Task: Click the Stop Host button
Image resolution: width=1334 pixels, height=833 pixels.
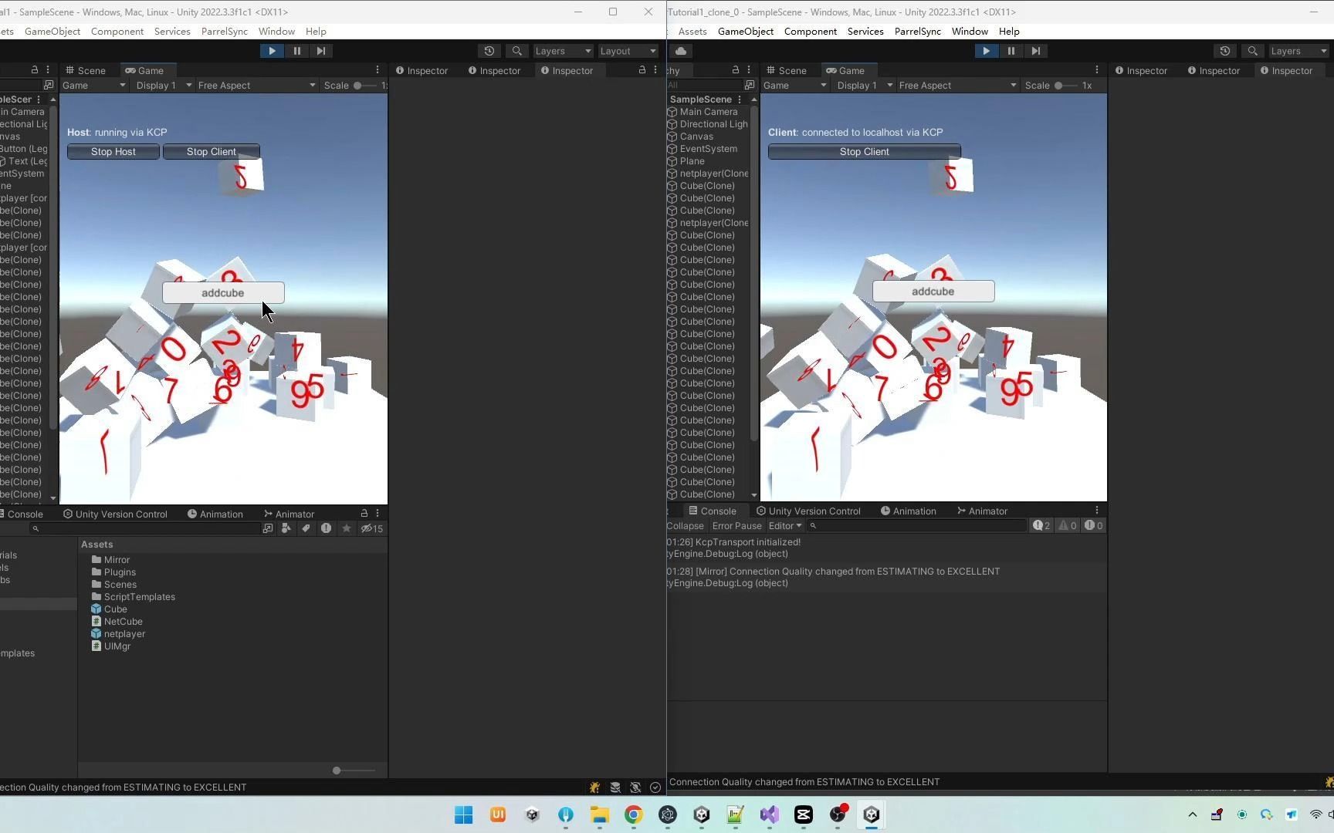Action: tap(113, 151)
